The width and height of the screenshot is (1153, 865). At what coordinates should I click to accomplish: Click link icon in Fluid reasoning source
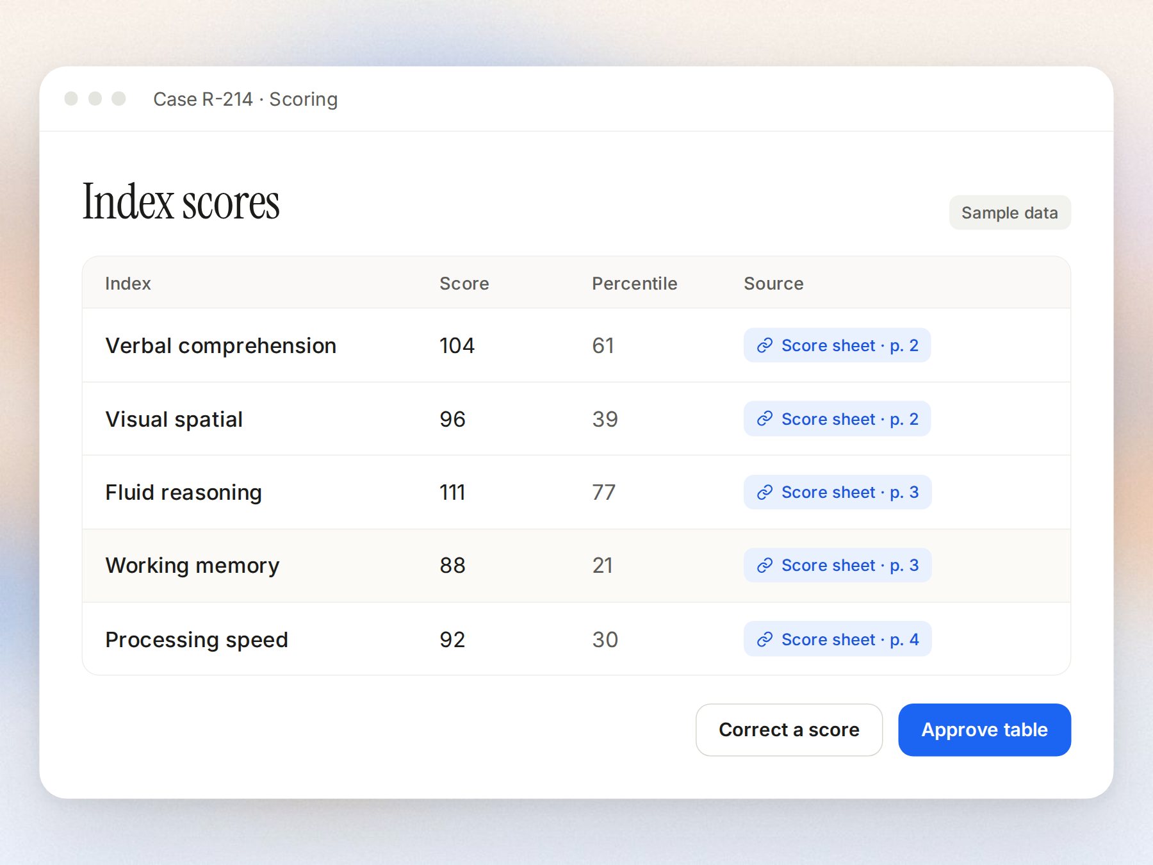pos(765,492)
